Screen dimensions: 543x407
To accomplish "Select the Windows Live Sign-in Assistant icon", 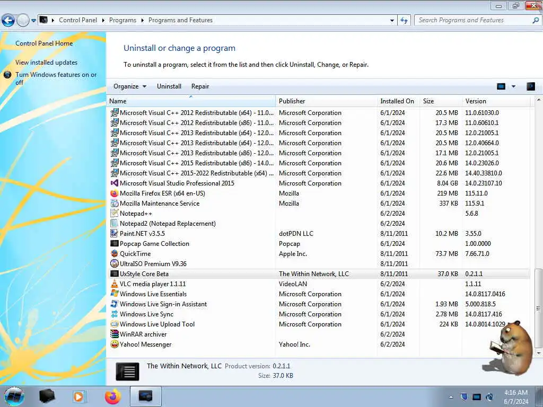I will click(x=115, y=304).
